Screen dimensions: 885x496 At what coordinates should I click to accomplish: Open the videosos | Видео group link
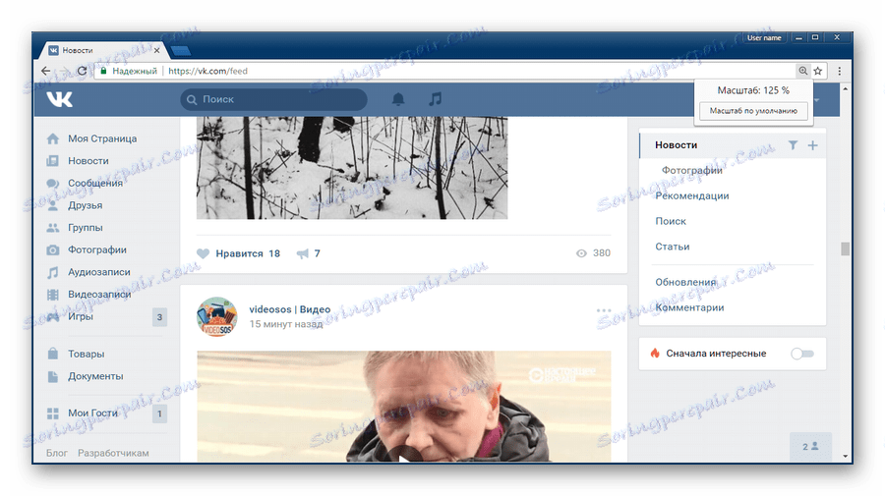coord(289,309)
